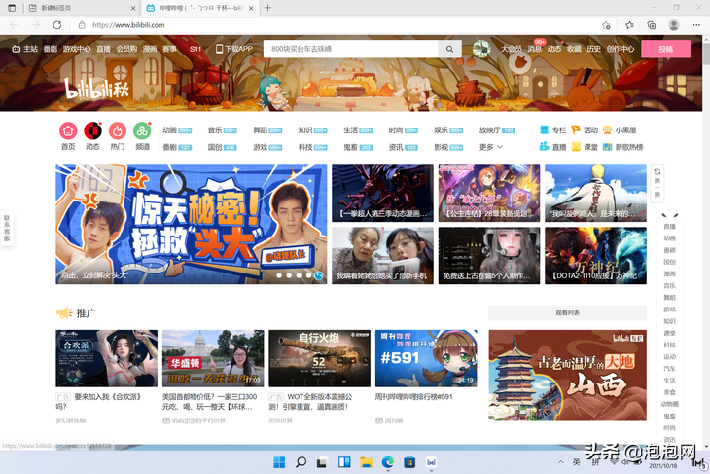Open File Explorer from taskbar
The image size is (710, 474).
point(367,462)
